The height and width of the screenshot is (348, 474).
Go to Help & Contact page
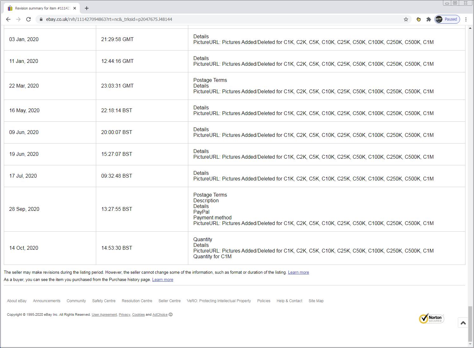[x=289, y=301]
